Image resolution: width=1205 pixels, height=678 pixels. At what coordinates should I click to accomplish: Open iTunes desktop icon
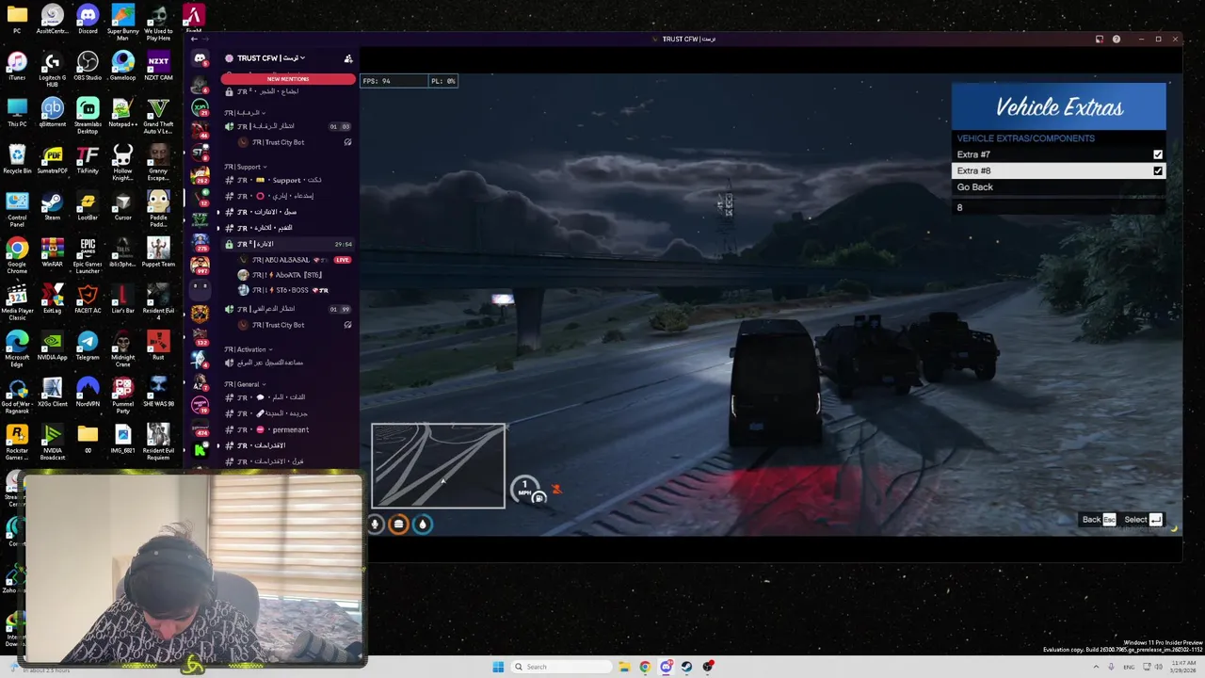17,66
